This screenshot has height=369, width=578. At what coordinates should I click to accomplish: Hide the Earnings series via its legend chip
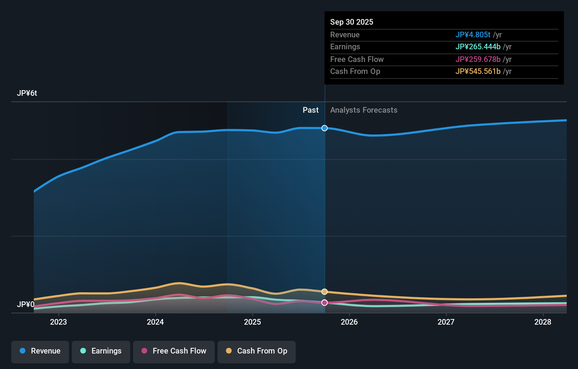click(101, 352)
